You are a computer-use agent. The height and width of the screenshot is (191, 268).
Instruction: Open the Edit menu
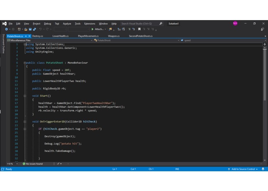click(18, 24)
